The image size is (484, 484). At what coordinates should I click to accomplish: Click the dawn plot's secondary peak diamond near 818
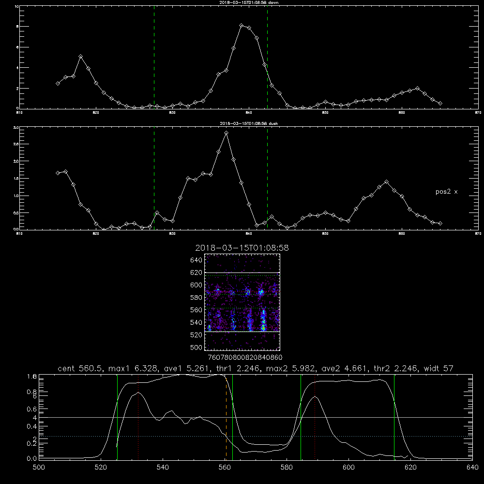coord(80,57)
